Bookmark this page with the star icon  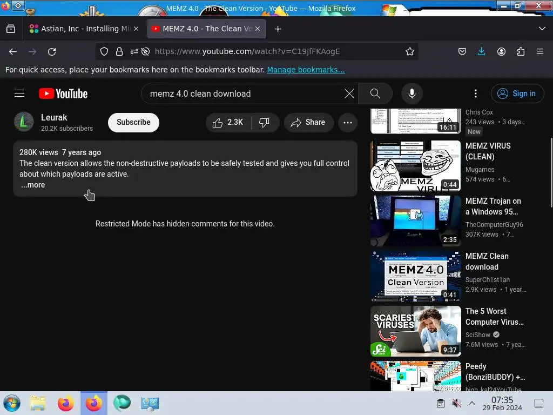(409, 51)
